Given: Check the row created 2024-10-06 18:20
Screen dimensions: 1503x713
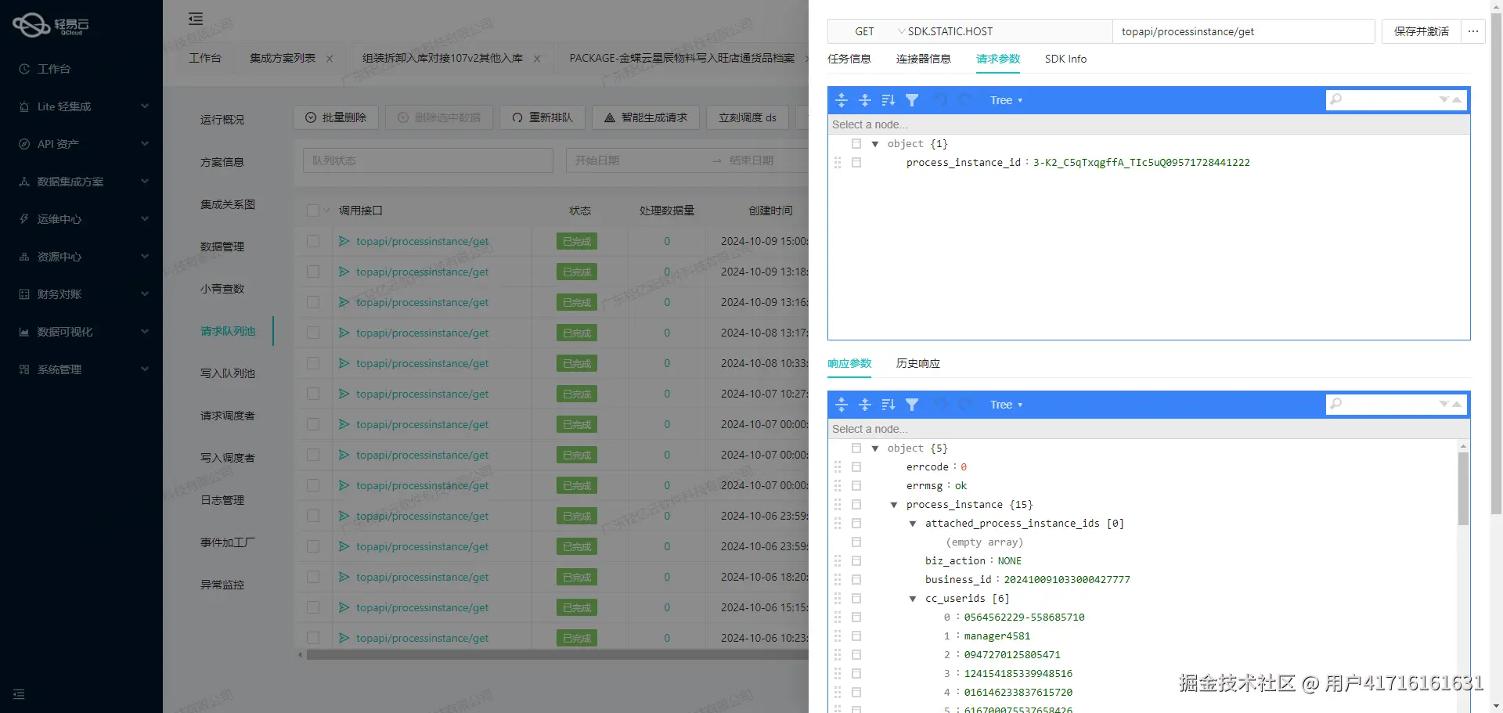Looking at the screenshot, I should click(313, 577).
